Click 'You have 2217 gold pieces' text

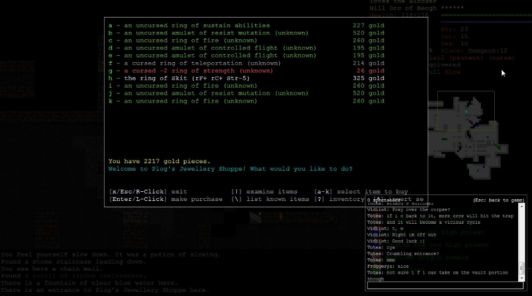point(160,162)
